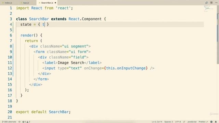Place cursor on 'state' in line 4
This screenshot has width=219, height=123.
[26, 24]
